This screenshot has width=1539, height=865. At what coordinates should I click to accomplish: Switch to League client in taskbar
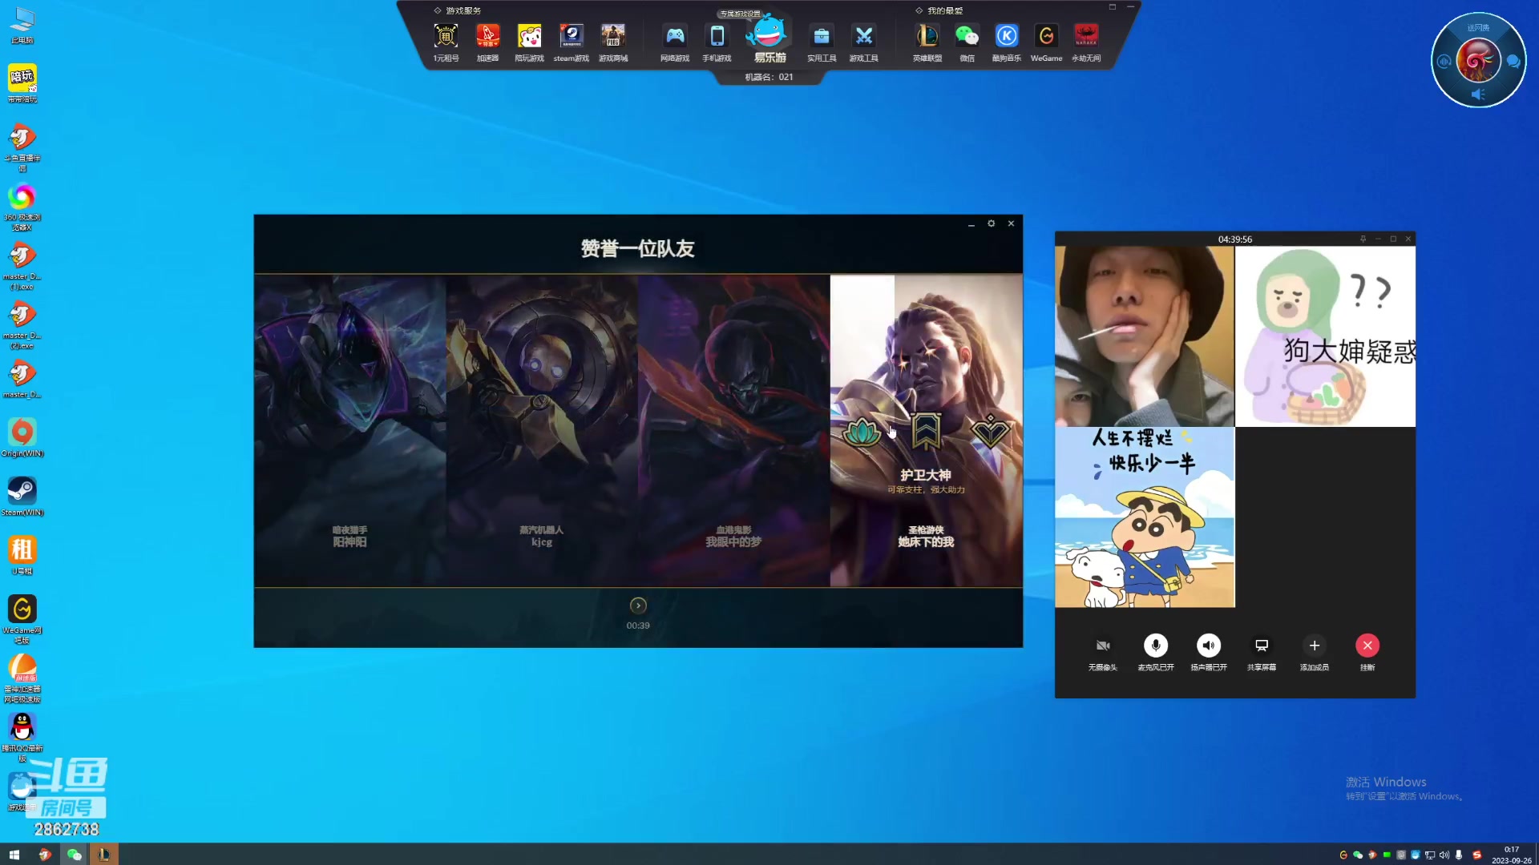point(103,855)
